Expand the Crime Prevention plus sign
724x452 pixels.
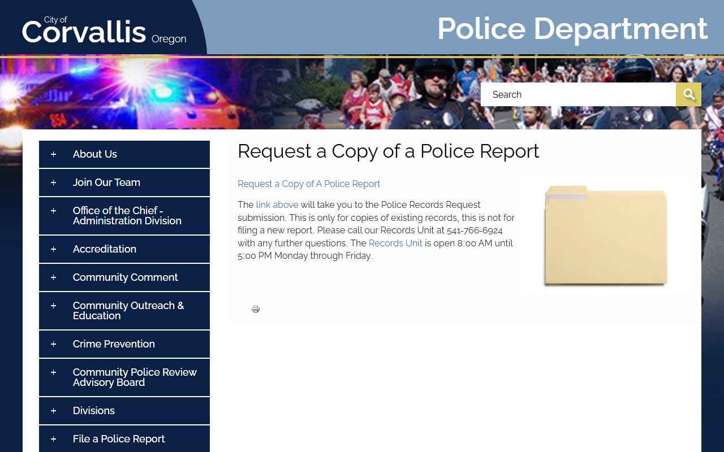(53, 344)
